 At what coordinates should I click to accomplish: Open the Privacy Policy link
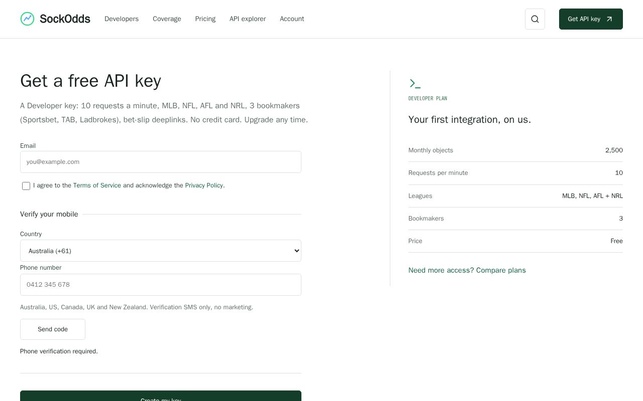click(204, 185)
